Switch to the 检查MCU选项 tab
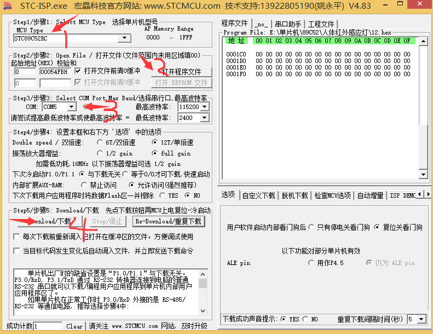 coord(332,195)
